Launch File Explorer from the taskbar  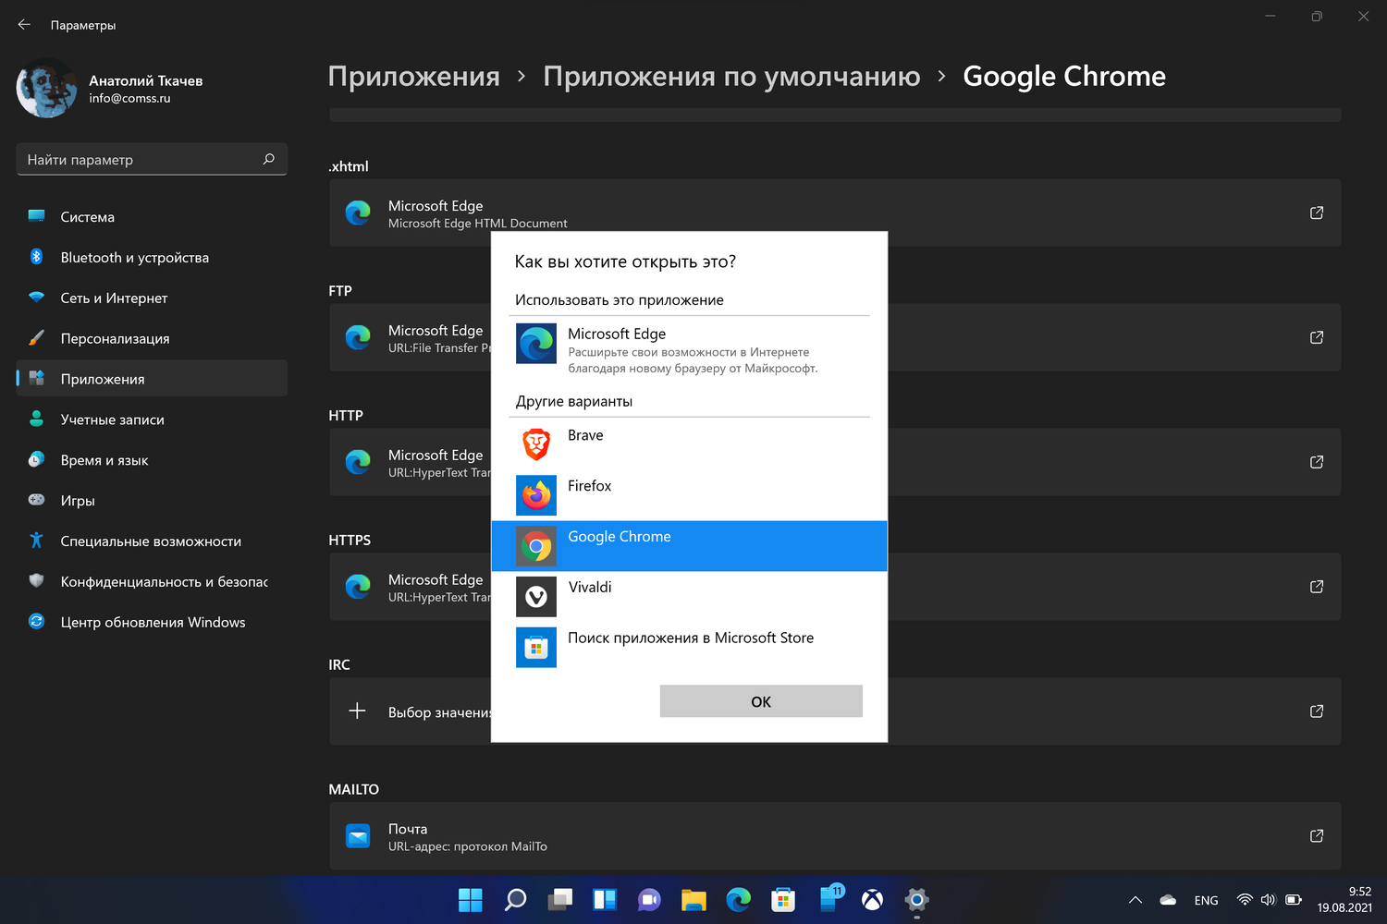pos(693,900)
